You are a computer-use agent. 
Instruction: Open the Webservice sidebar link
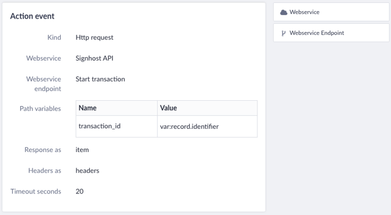[x=331, y=12]
